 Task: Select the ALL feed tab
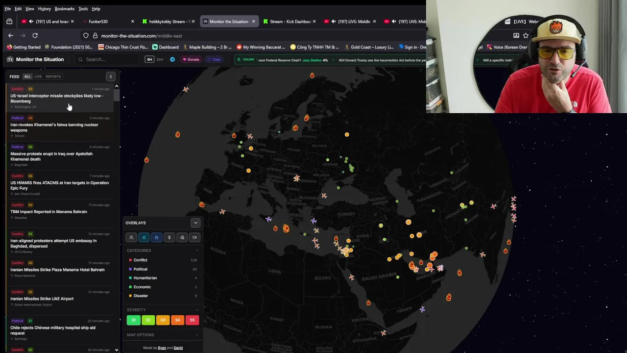pyautogui.click(x=27, y=76)
